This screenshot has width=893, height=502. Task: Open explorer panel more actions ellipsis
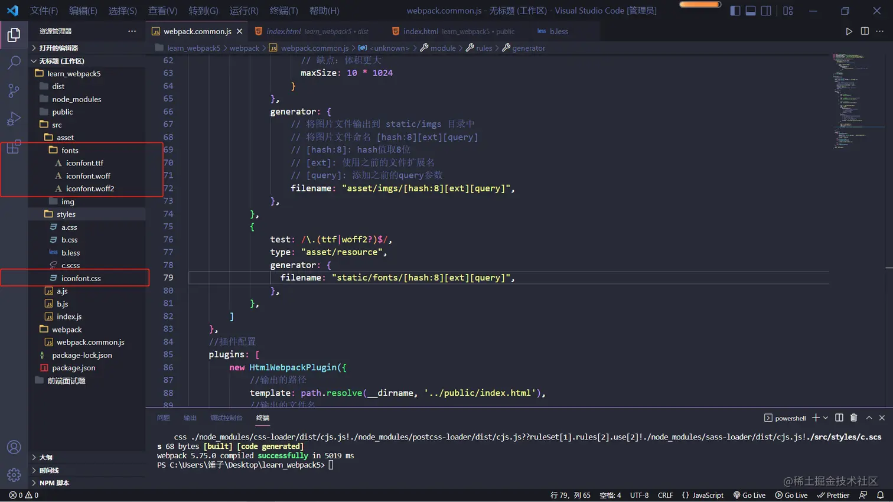[x=132, y=31]
